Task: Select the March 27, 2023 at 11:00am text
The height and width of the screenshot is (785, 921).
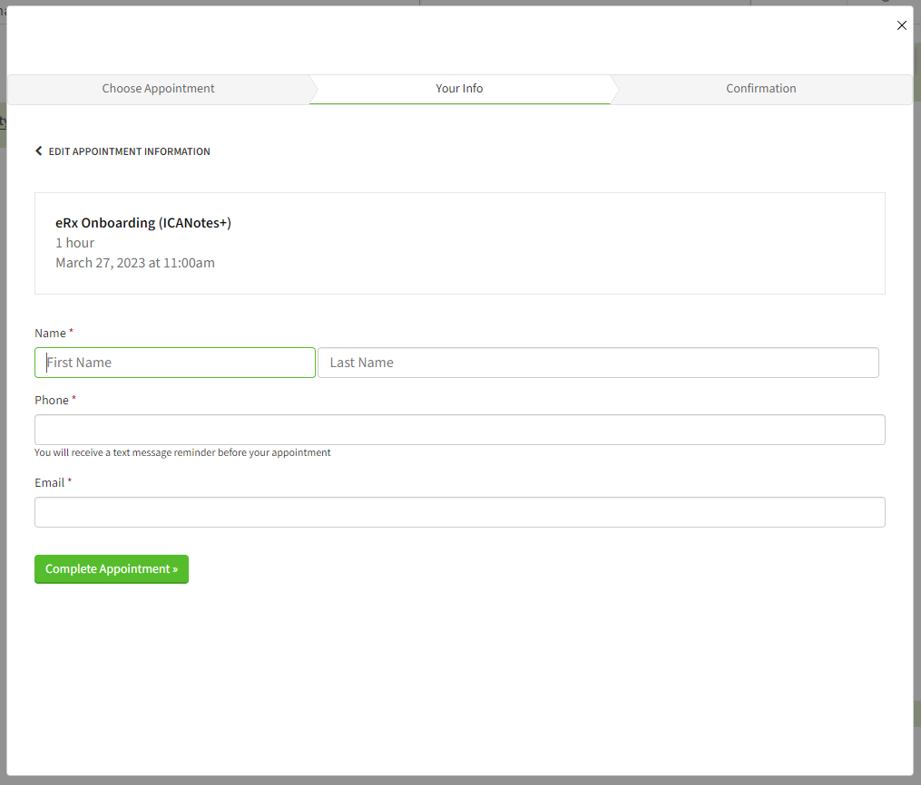Action: point(135,263)
